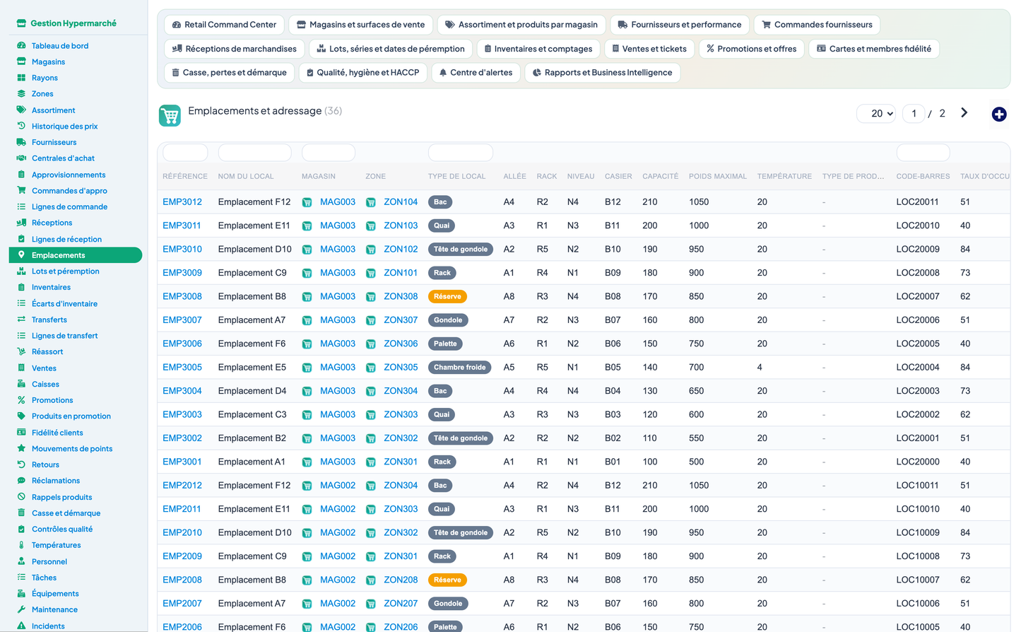Open Ventes et tickets tab
Viewport: 1021px width, 632px height.
coord(649,49)
